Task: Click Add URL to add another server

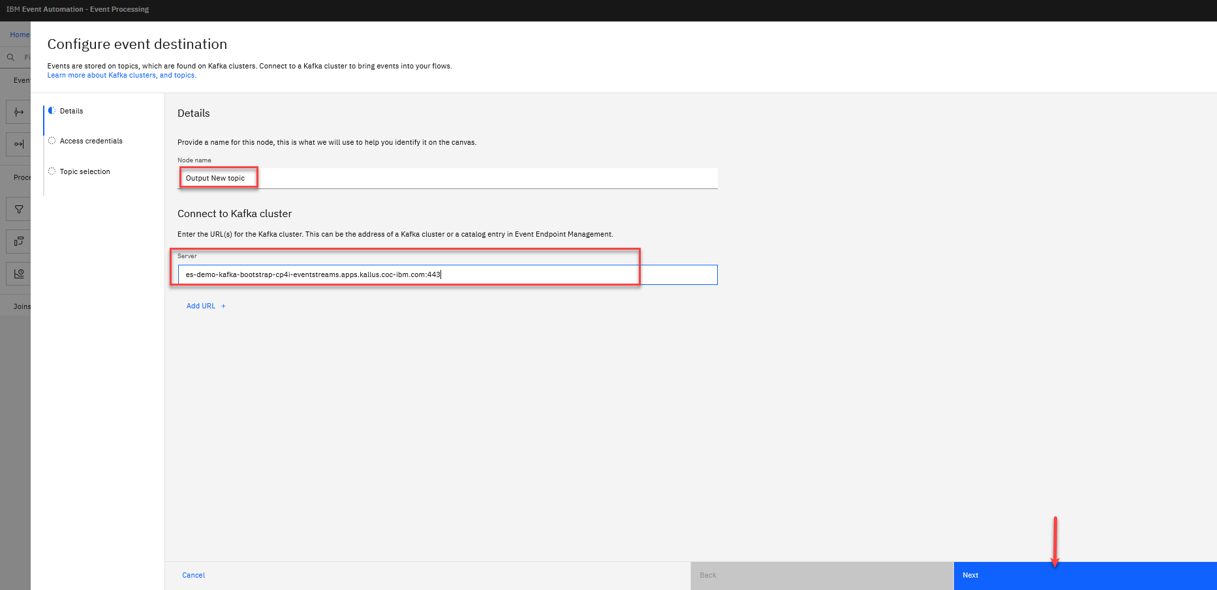Action: coord(200,306)
